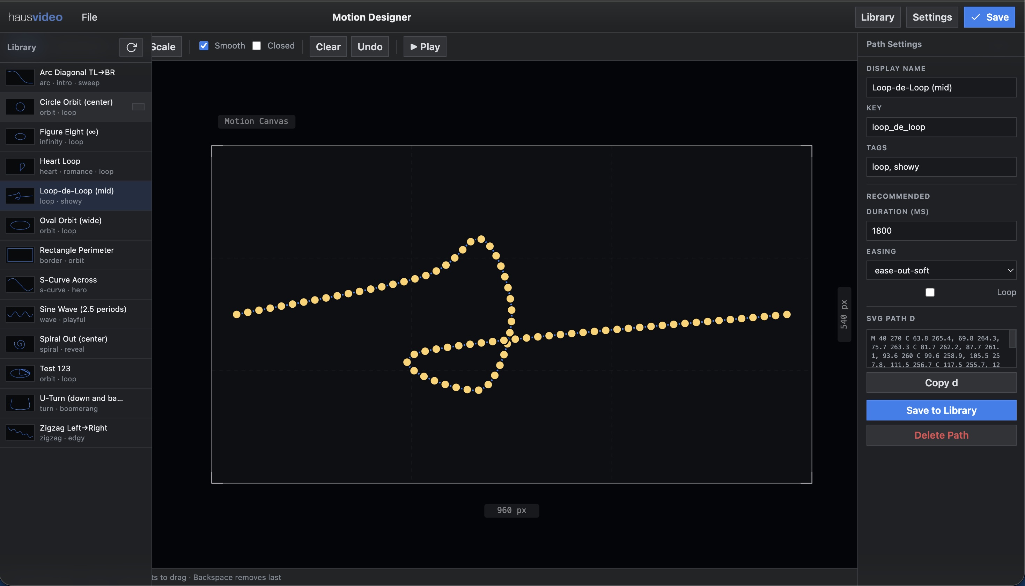Click the Duration (ms) field
1025x586 pixels.
click(941, 231)
